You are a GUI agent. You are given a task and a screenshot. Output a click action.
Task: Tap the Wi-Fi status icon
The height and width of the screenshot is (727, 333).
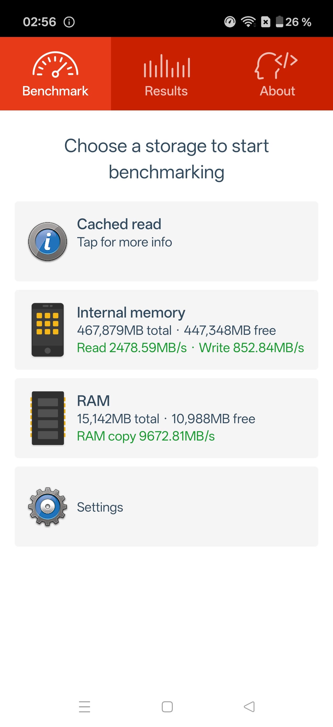click(248, 22)
